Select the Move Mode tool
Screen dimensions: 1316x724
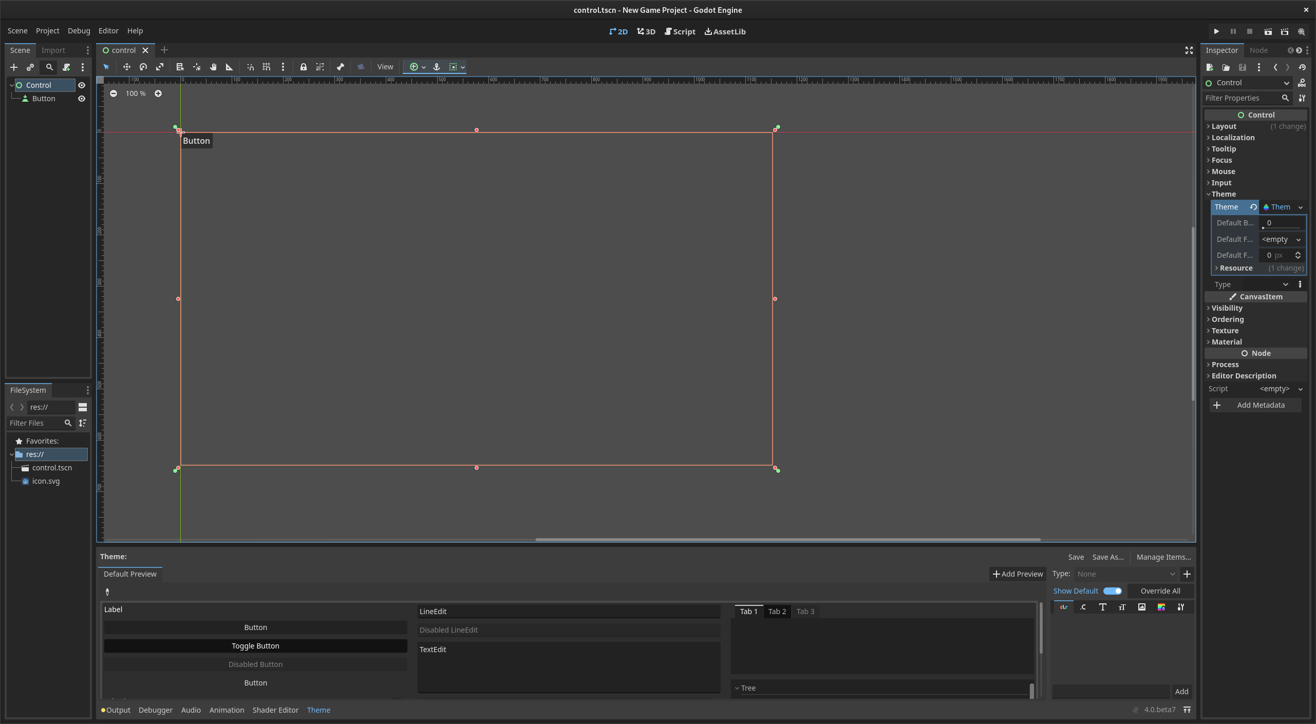(126, 67)
